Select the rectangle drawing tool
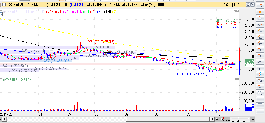The height and width of the screenshot is (123, 265). (x=260, y=105)
